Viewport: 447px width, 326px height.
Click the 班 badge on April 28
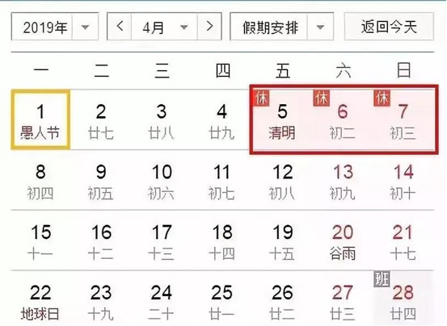coord(382,279)
